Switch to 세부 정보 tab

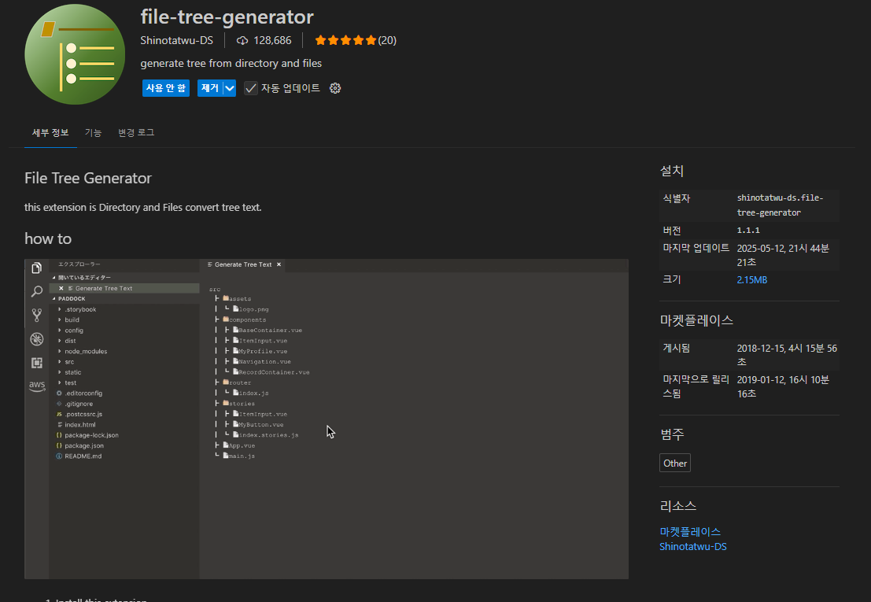(50, 133)
